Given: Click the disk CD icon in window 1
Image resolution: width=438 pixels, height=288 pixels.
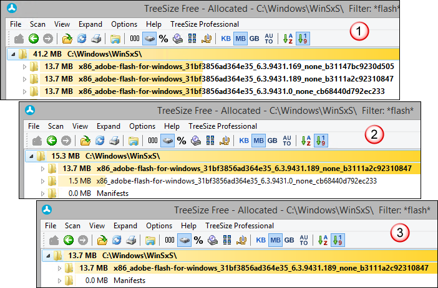Looking at the screenshot, I should (x=178, y=39).
